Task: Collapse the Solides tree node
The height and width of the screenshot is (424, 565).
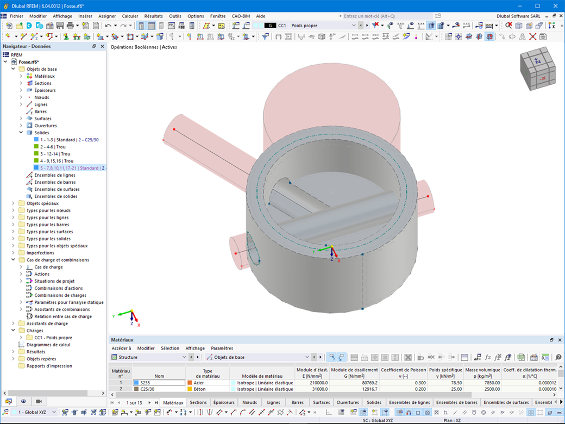Action: coord(21,133)
